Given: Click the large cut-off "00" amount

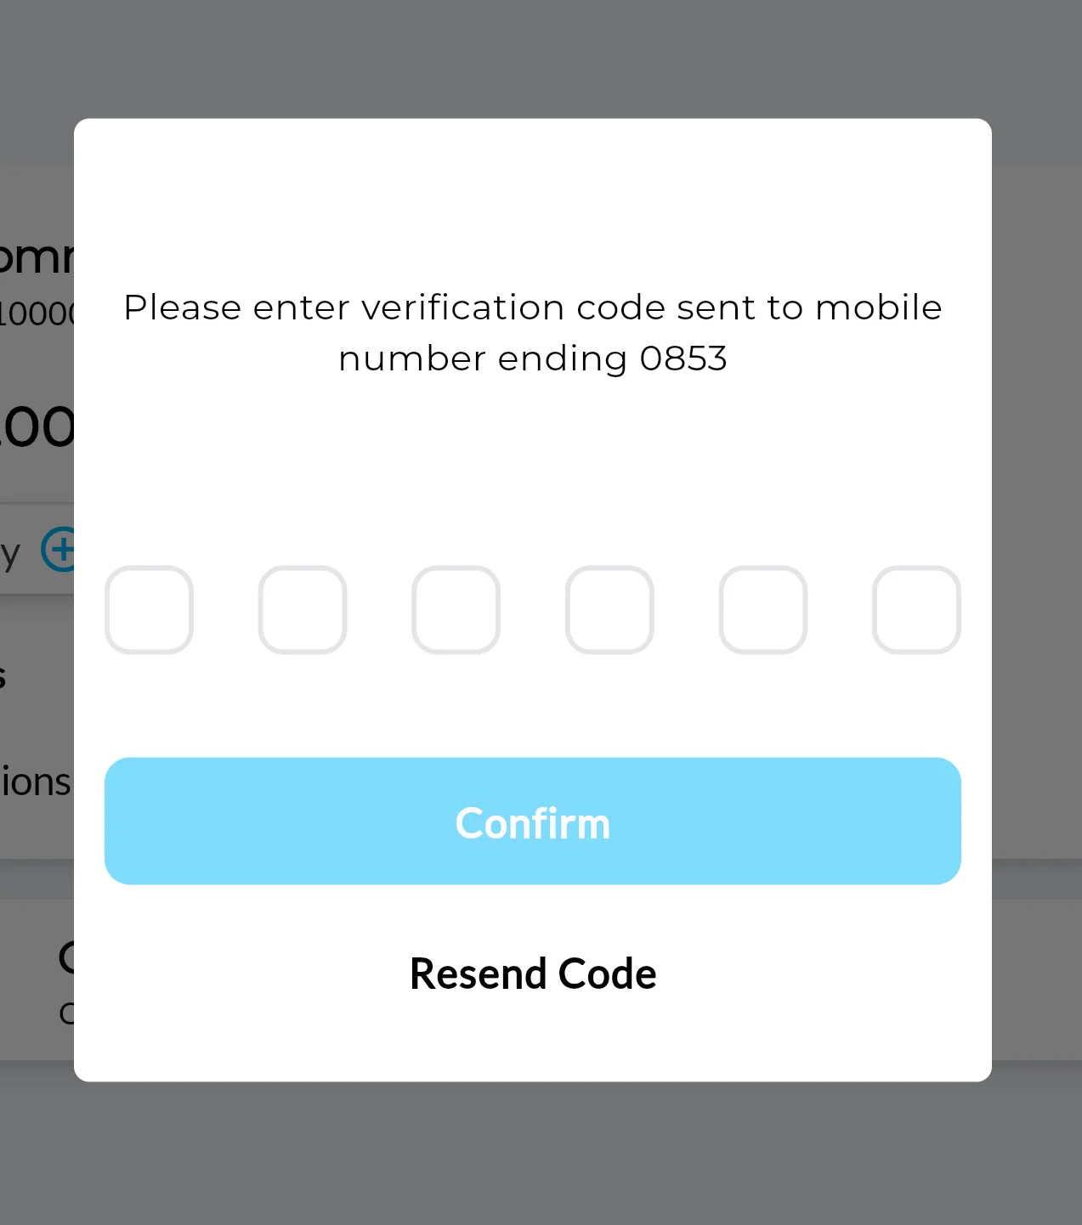Looking at the screenshot, I should [x=37, y=426].
